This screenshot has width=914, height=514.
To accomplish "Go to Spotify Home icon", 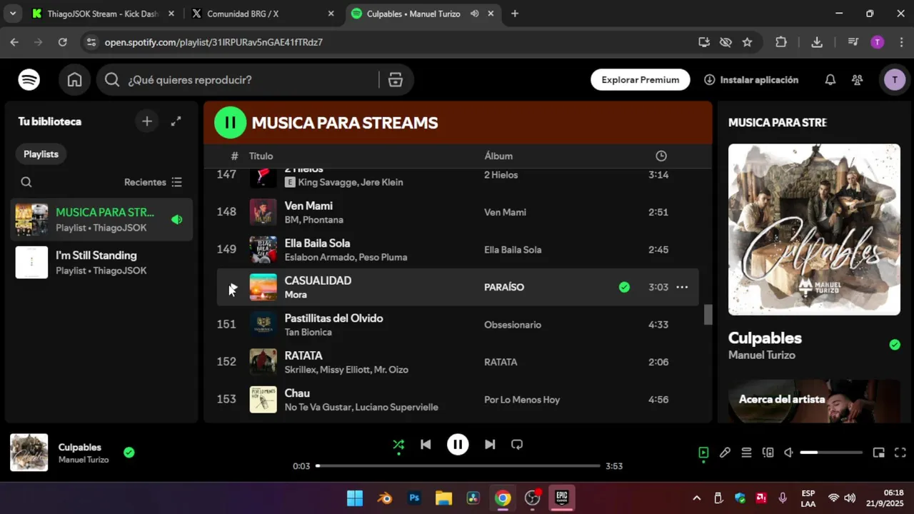I will tap(75, 80).
